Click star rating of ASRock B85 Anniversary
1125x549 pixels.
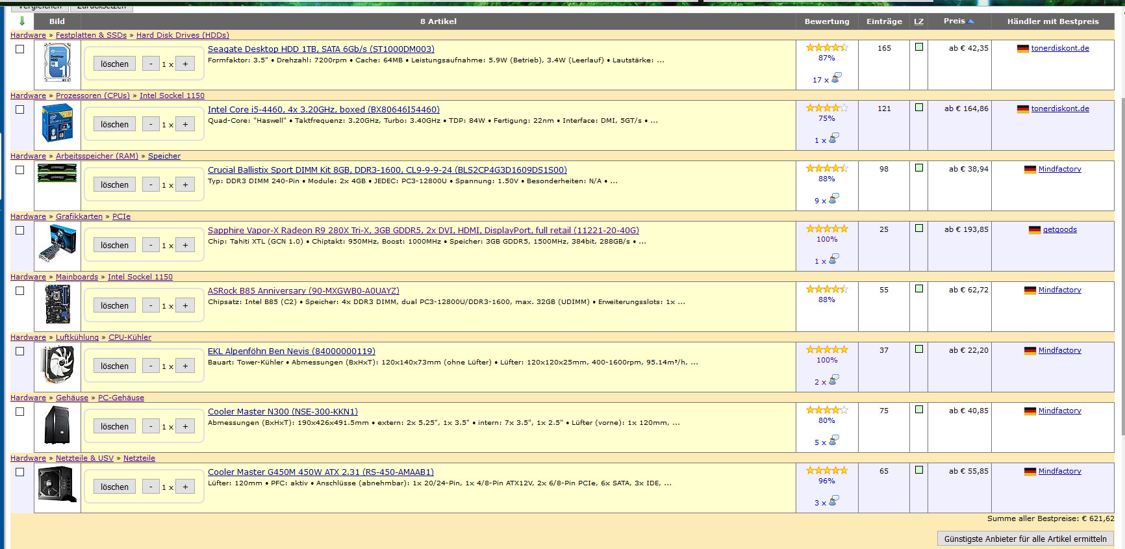827,289
